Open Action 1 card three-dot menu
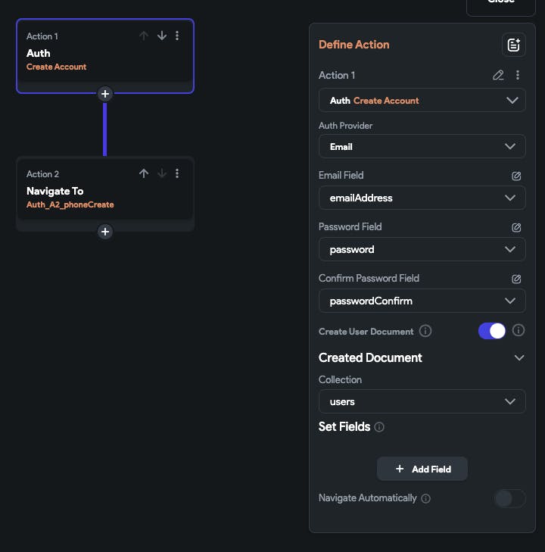The image size is (545, 552). (x=177, y=36)
